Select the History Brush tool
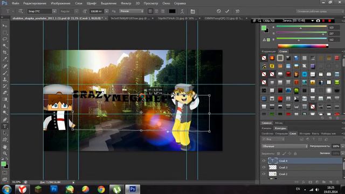 coord(5,86)
